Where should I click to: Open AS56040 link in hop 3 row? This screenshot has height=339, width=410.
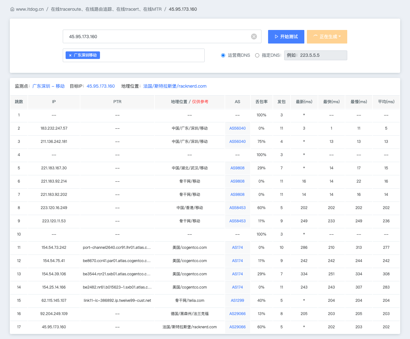pyautogui.click(x=237, y=142)
